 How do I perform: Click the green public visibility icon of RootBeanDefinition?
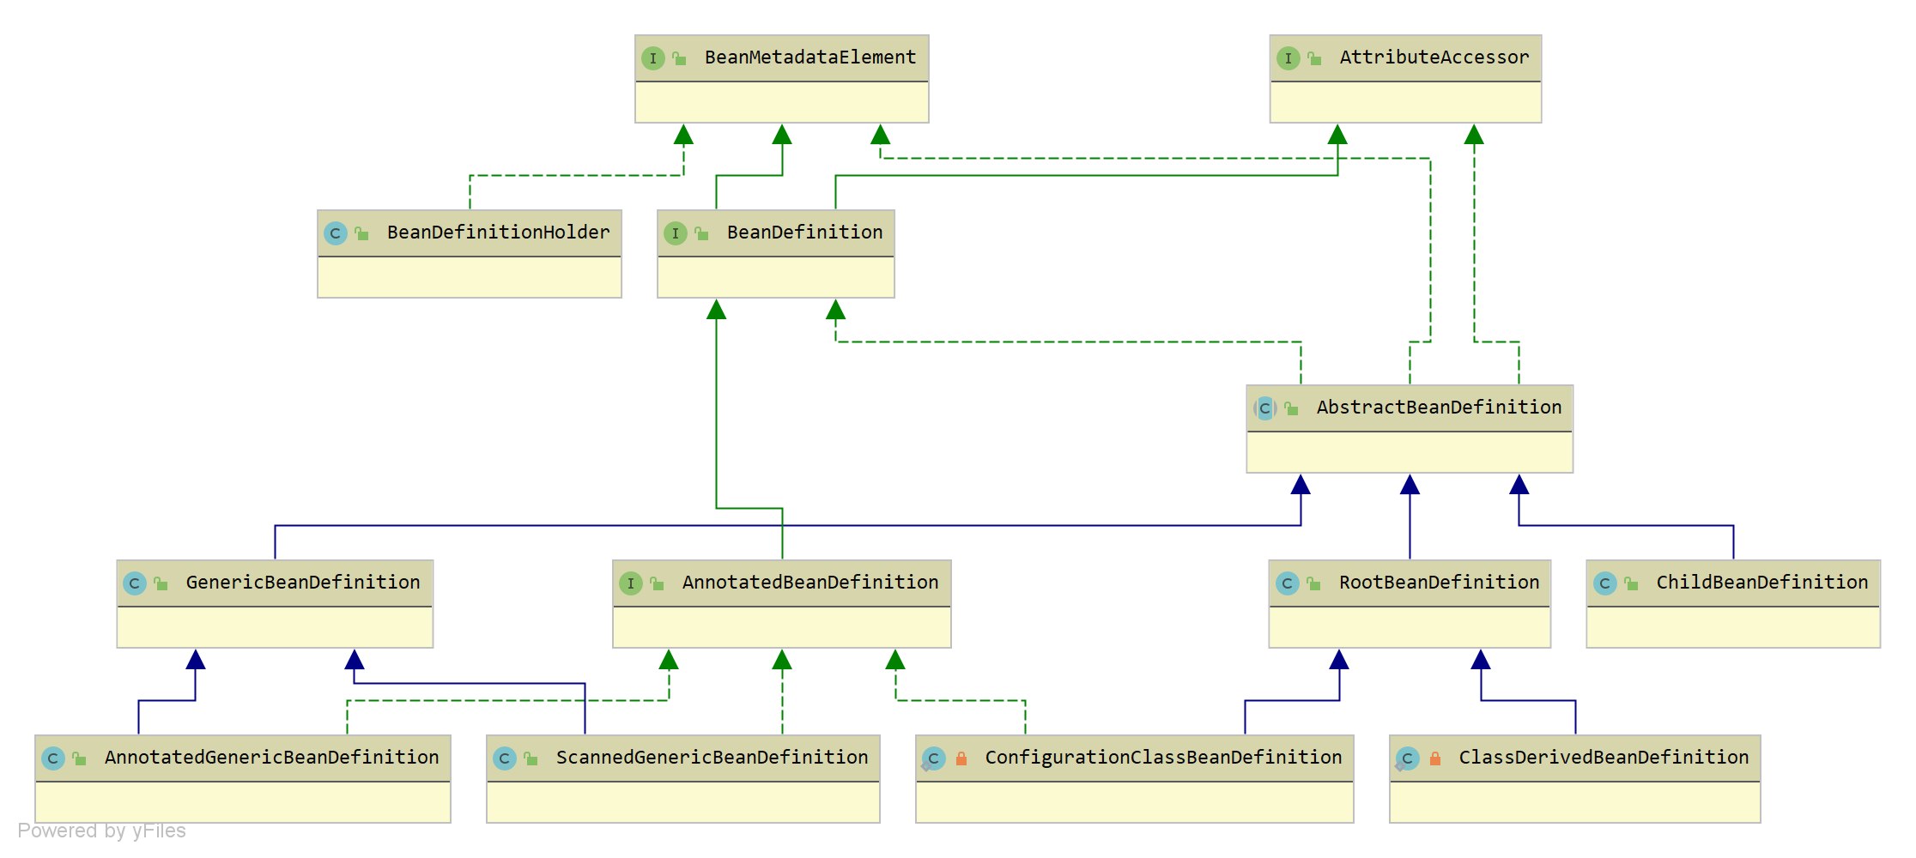1313,583
